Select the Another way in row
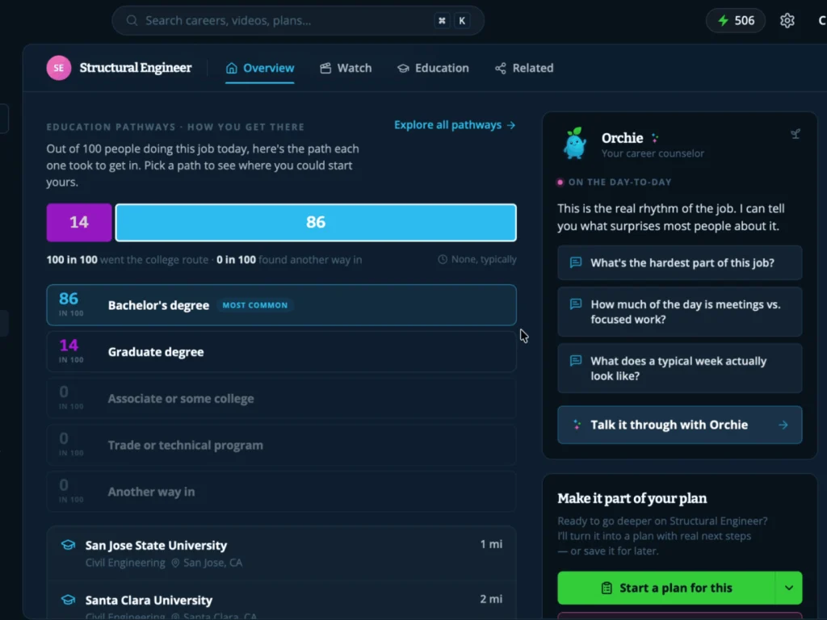The height and width of the screenshot is (620, 827). pos(281,492)
